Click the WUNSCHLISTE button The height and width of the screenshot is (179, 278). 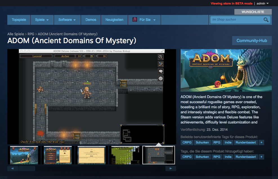[x=253, y=12]
